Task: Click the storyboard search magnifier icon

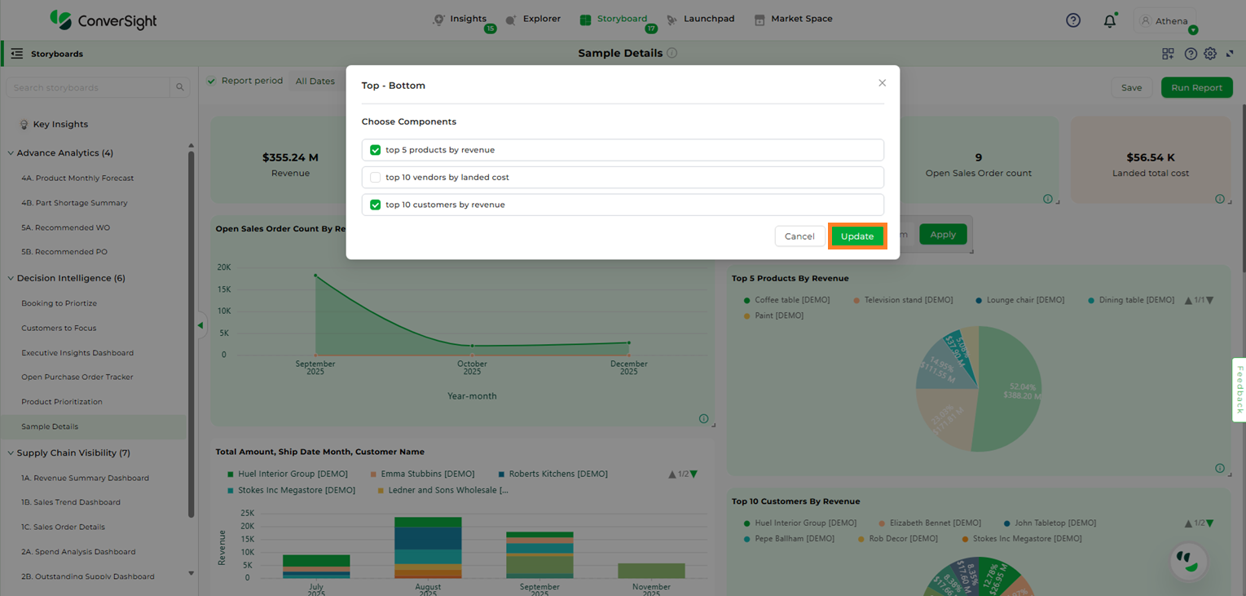Action: pyautogui.click(x=180, y=88)
